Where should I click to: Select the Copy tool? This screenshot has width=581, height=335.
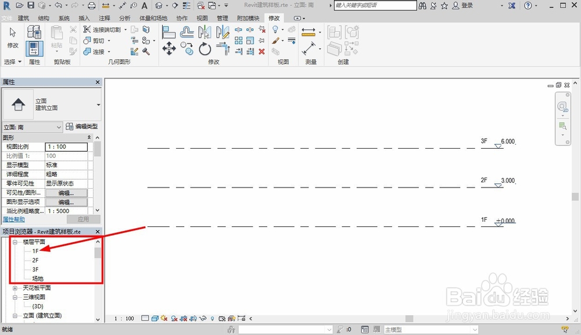pos(187,49)
